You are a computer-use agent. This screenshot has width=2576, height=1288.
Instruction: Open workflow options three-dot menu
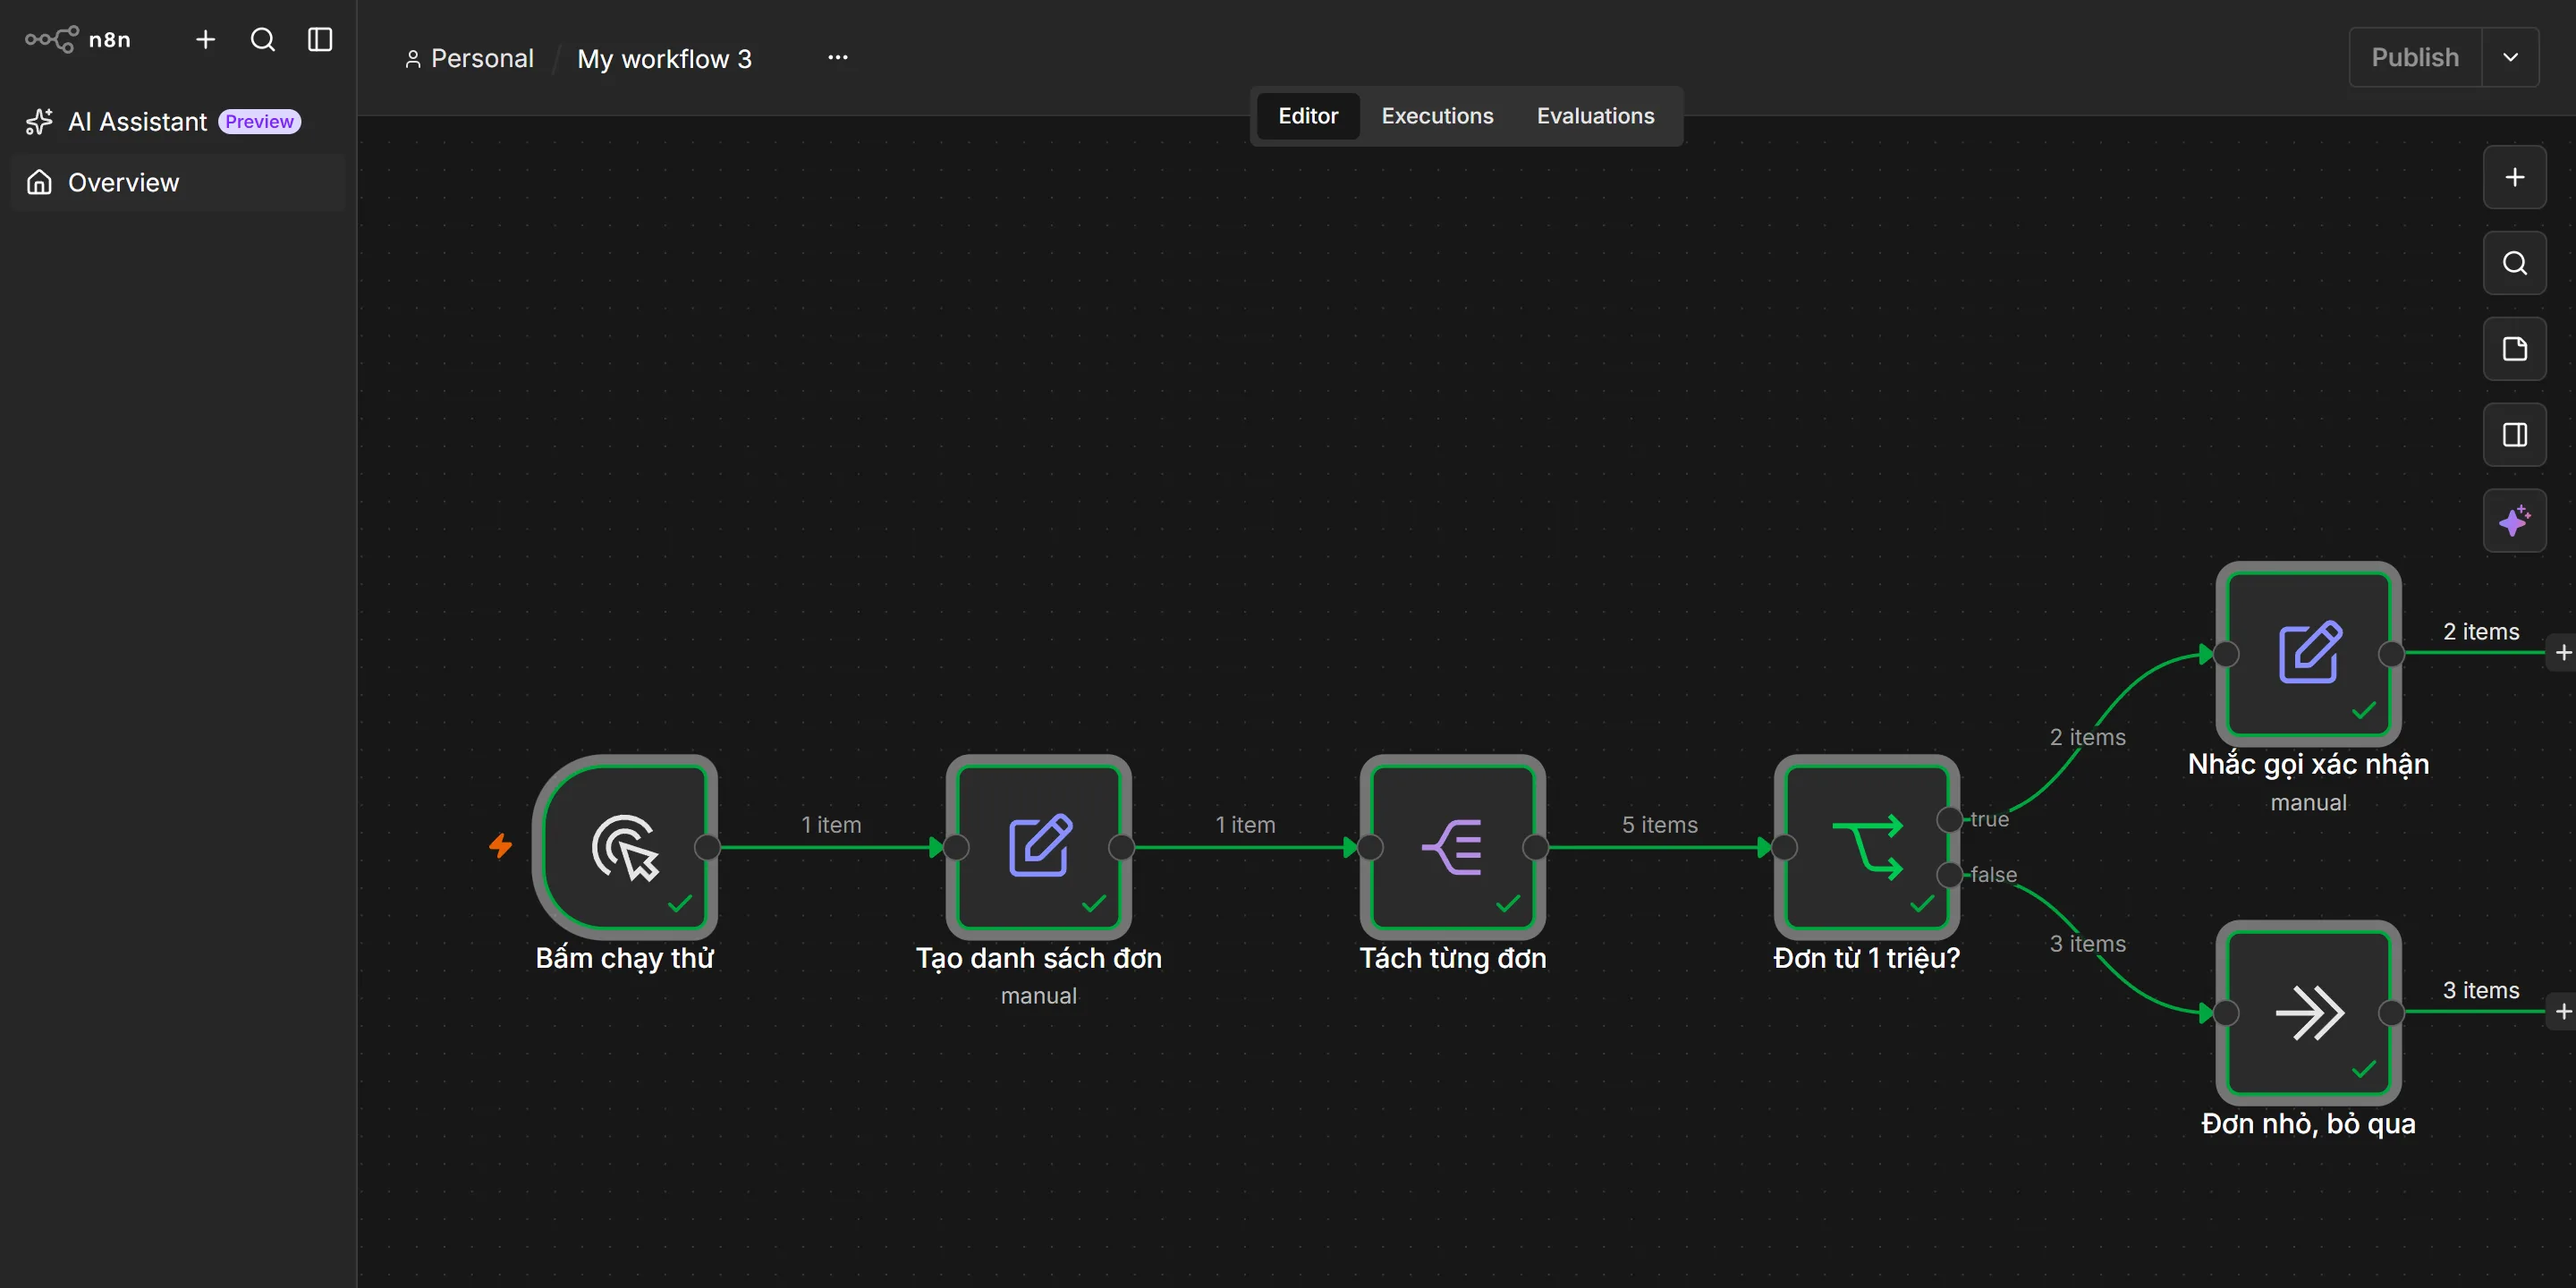838,58
